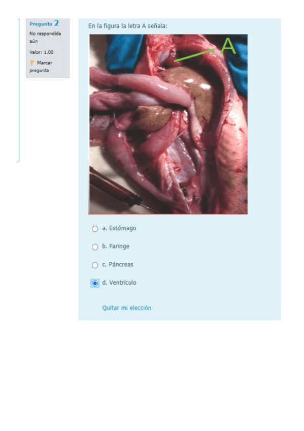Click the answer label 'b. Faringe'
Image resolution: width=304 pixels, height=431 pixels.
click(116, 247)
